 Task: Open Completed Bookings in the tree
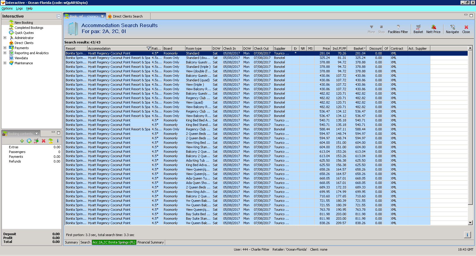[x=29, y=28]
